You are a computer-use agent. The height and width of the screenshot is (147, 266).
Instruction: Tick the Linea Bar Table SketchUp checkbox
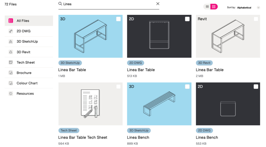[118, 19]
